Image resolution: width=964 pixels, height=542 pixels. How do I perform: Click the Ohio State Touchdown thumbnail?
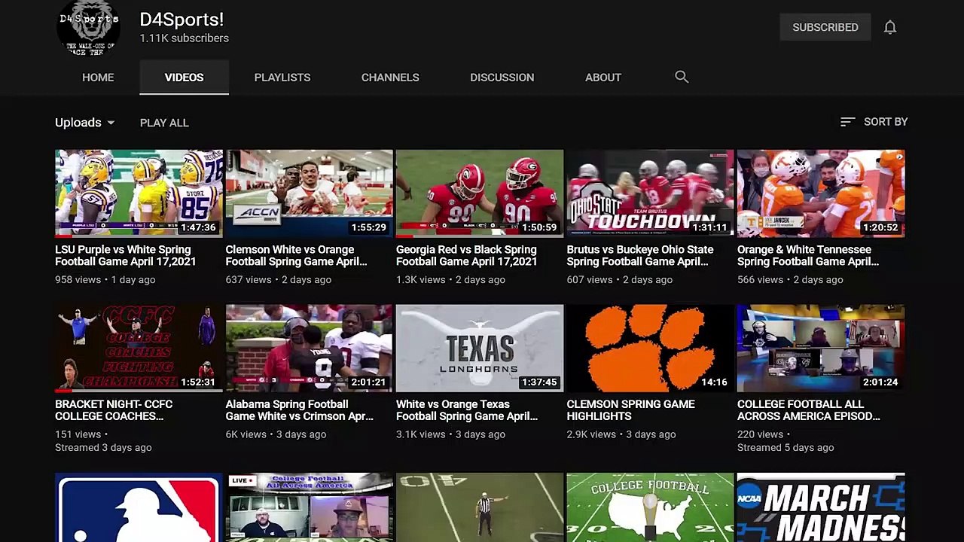point(651,193)
